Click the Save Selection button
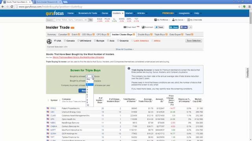252x141 pixels. coord(194,41)
